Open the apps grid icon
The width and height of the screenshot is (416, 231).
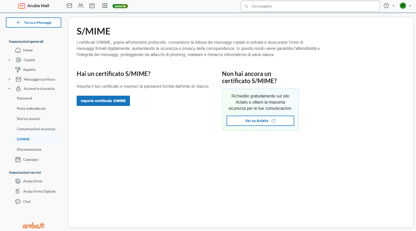(x=105, y=6)
